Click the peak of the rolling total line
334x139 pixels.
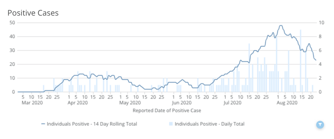point(280,25)
